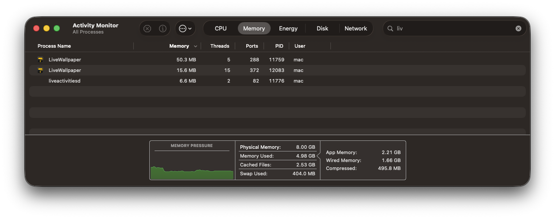Switch to the Energy tab
Viewport: 555px width, 219px height.
pyautogui.click(x=288, y=28)
